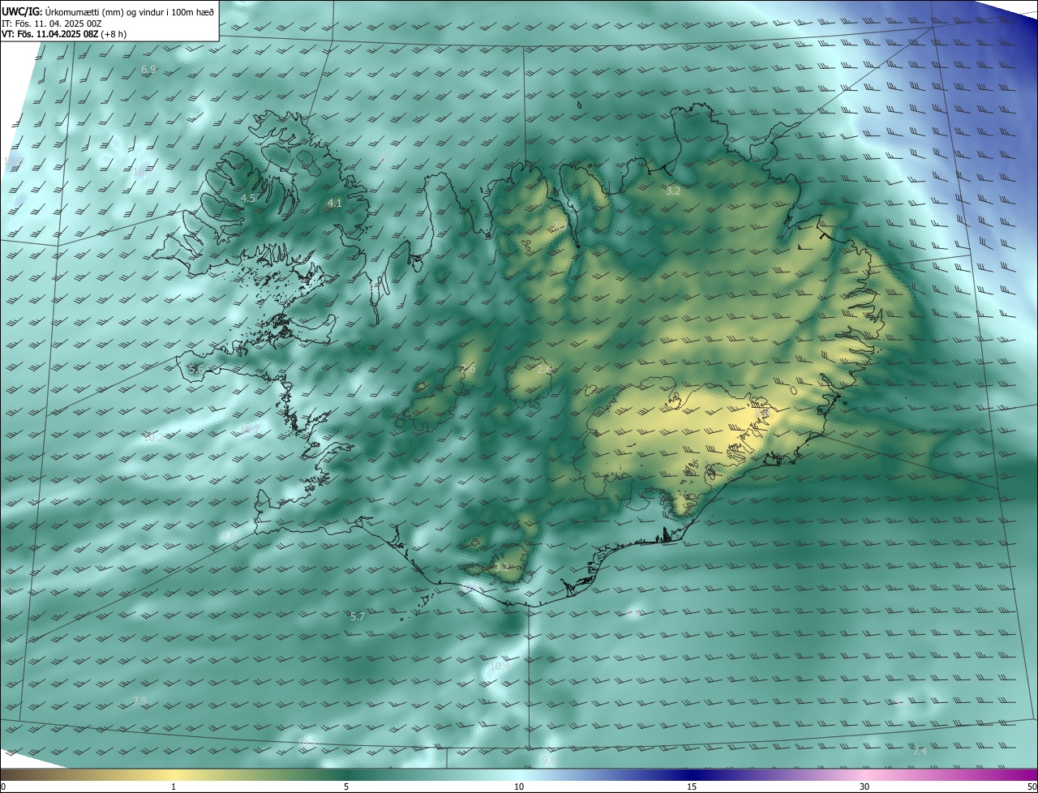
Task: Click the '15' tick on the colour scale
Action: tap(692, 787)
